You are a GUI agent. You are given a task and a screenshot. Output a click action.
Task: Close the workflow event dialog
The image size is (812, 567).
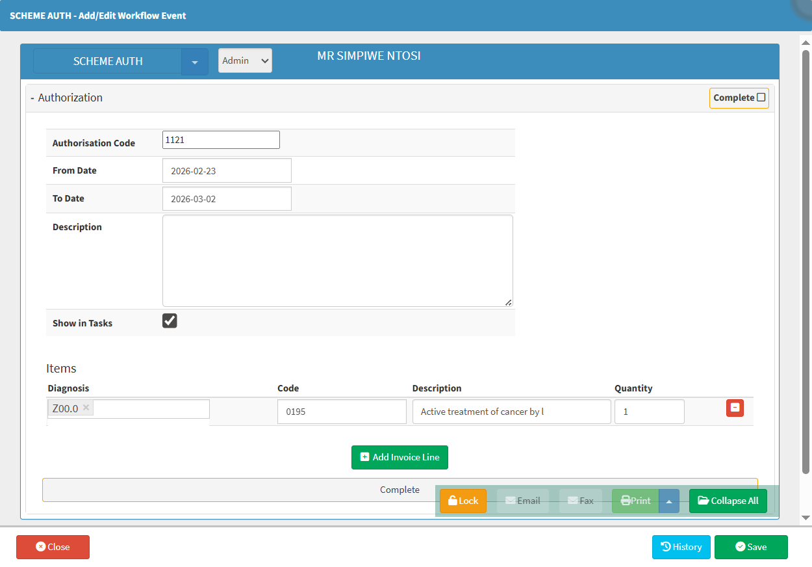53,547
